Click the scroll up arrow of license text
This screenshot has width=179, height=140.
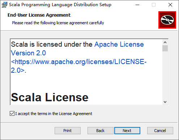click(165, 42)
